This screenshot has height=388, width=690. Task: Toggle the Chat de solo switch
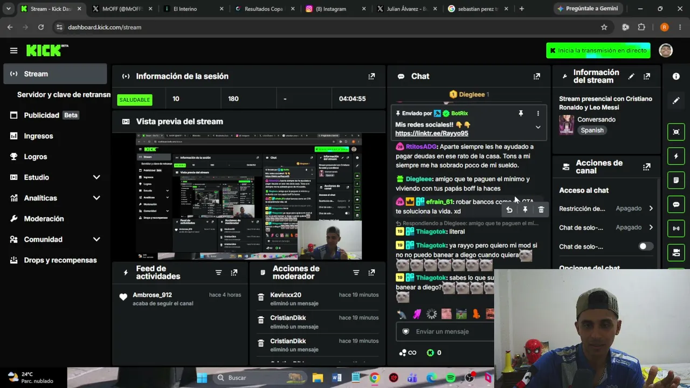[645, 246]
